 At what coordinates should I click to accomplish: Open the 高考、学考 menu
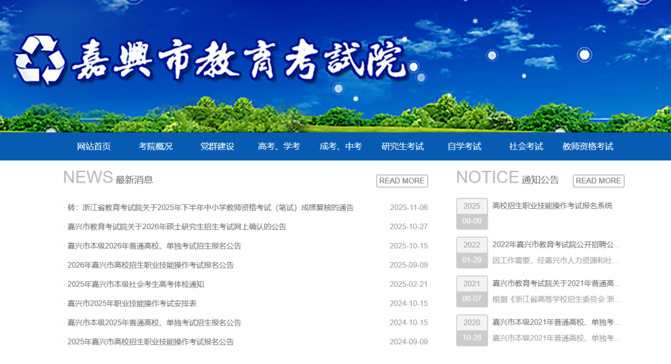coord(279,146)
